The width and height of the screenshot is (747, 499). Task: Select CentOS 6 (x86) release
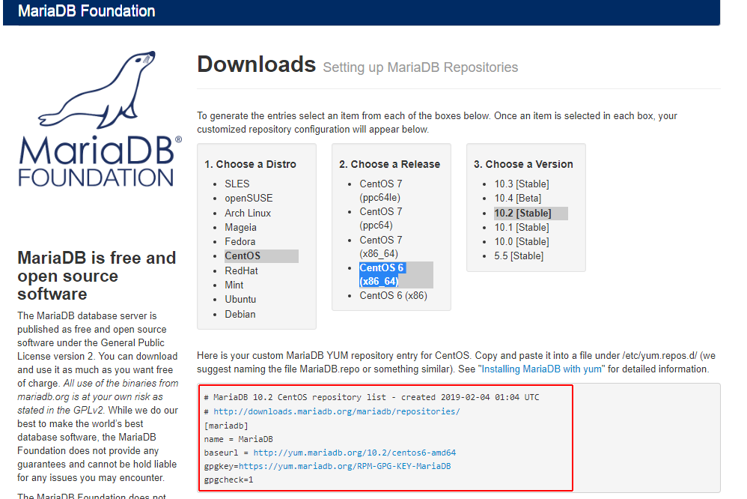click(x=393, y=296)
